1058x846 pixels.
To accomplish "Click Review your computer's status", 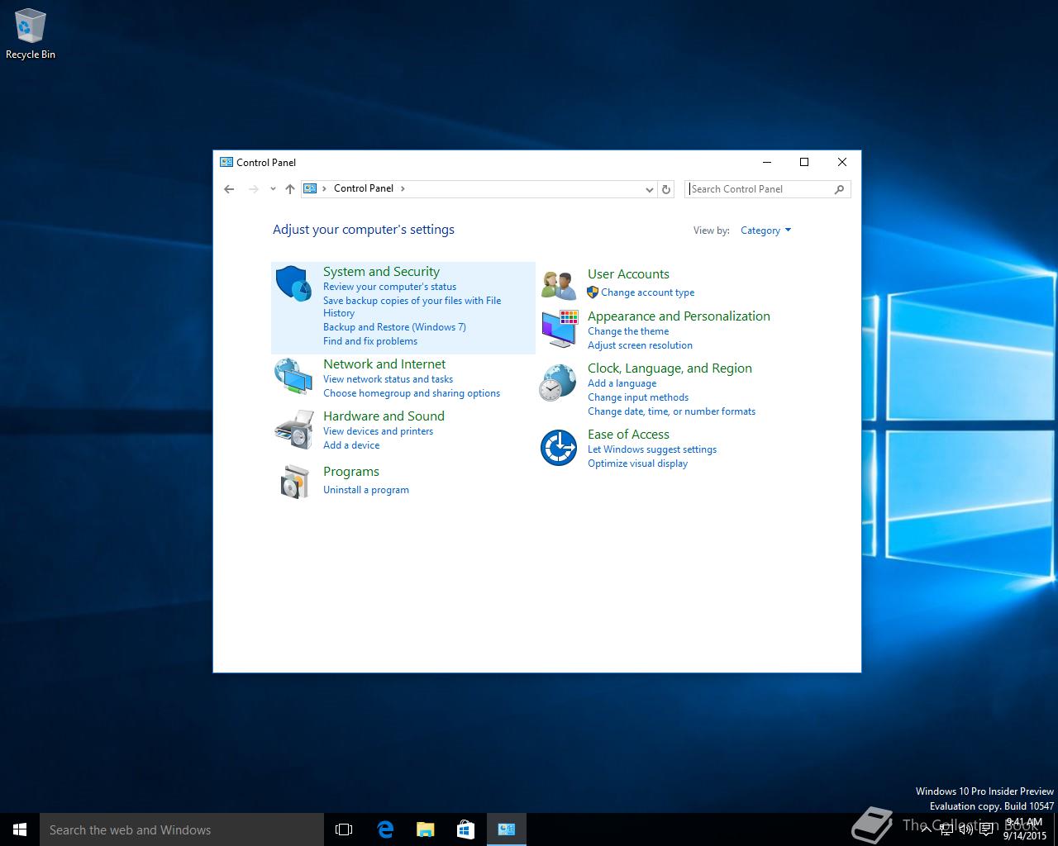I will [389, 287].
